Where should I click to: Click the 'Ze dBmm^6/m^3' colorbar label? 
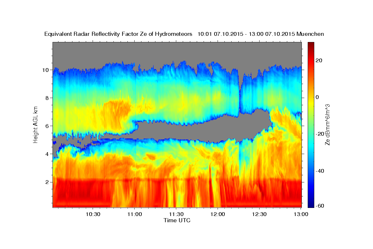coord(327,125)
